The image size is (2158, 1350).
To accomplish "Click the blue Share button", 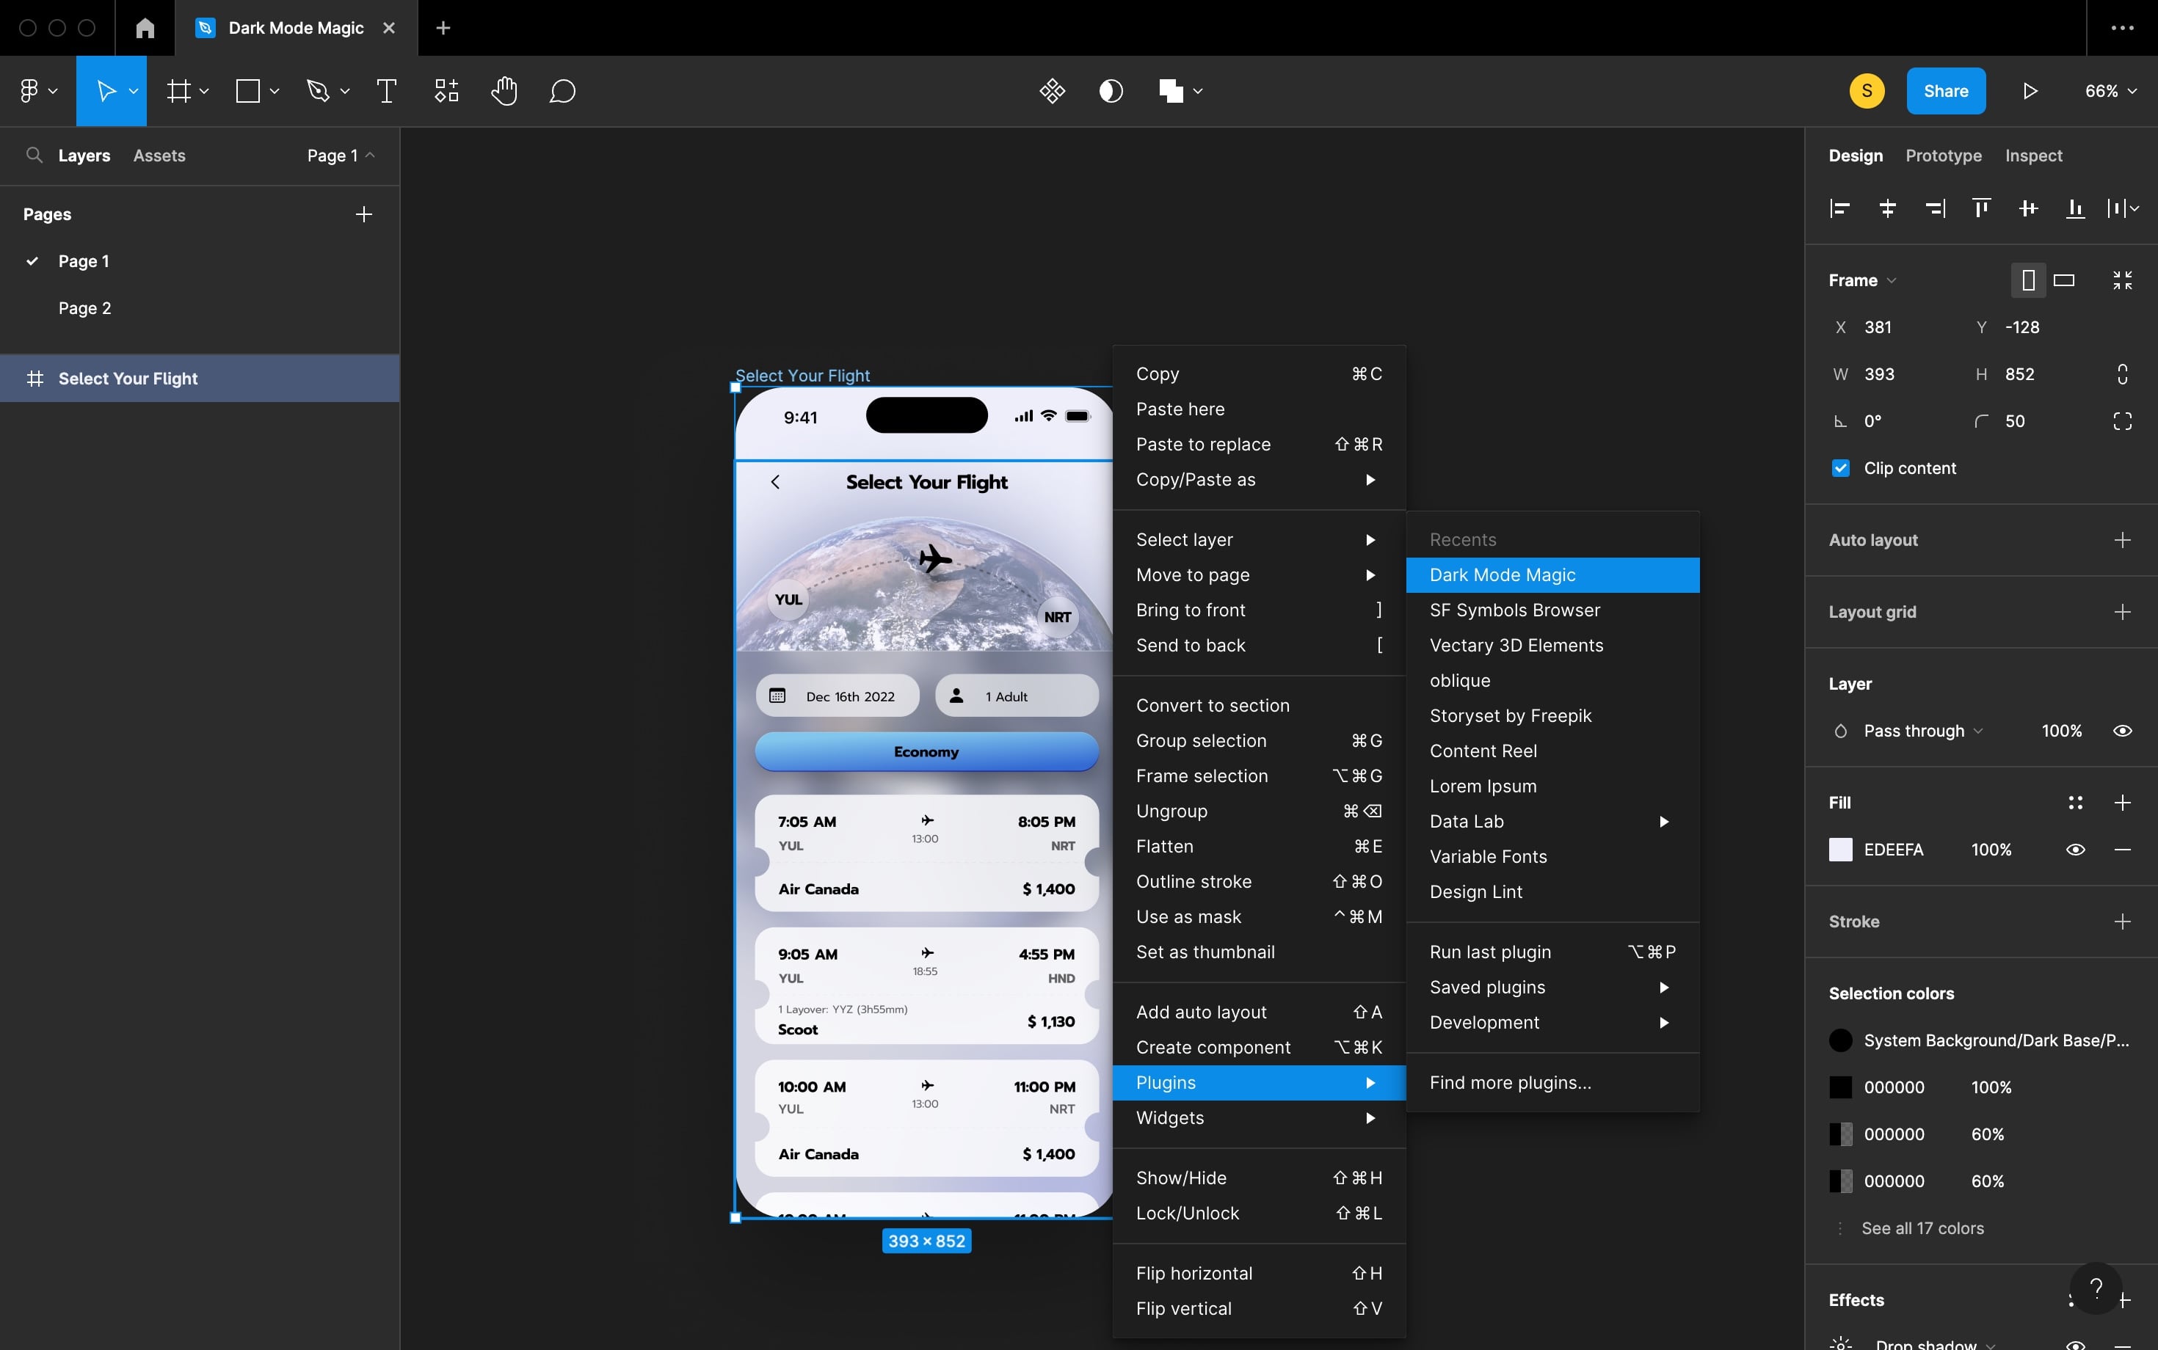I will pos(1945,91).
